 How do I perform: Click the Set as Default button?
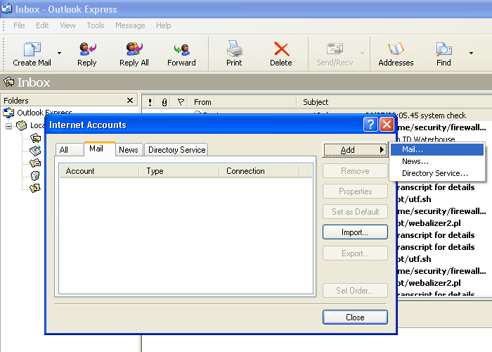355,211
